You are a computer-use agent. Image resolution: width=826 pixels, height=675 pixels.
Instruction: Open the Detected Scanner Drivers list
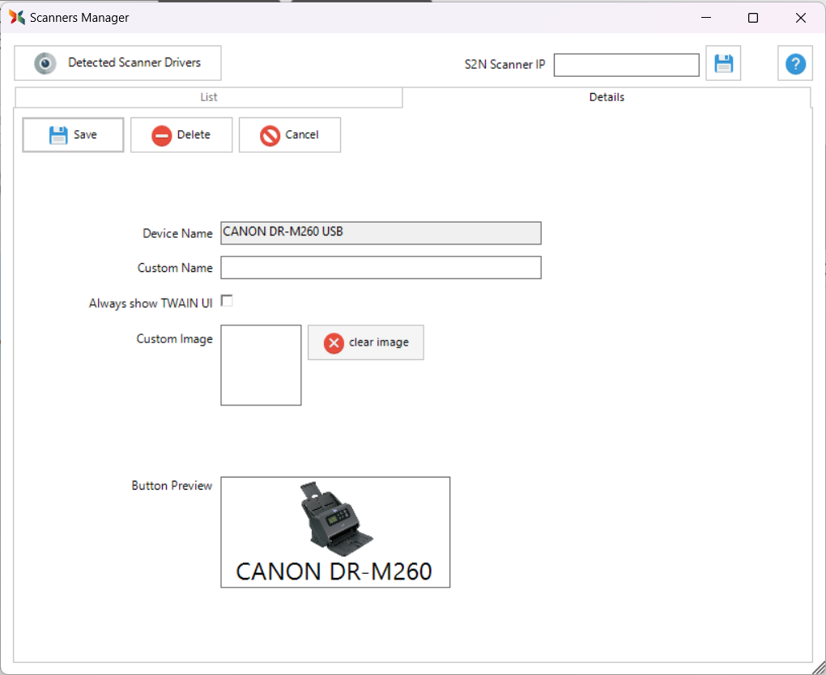click(117, 63)
